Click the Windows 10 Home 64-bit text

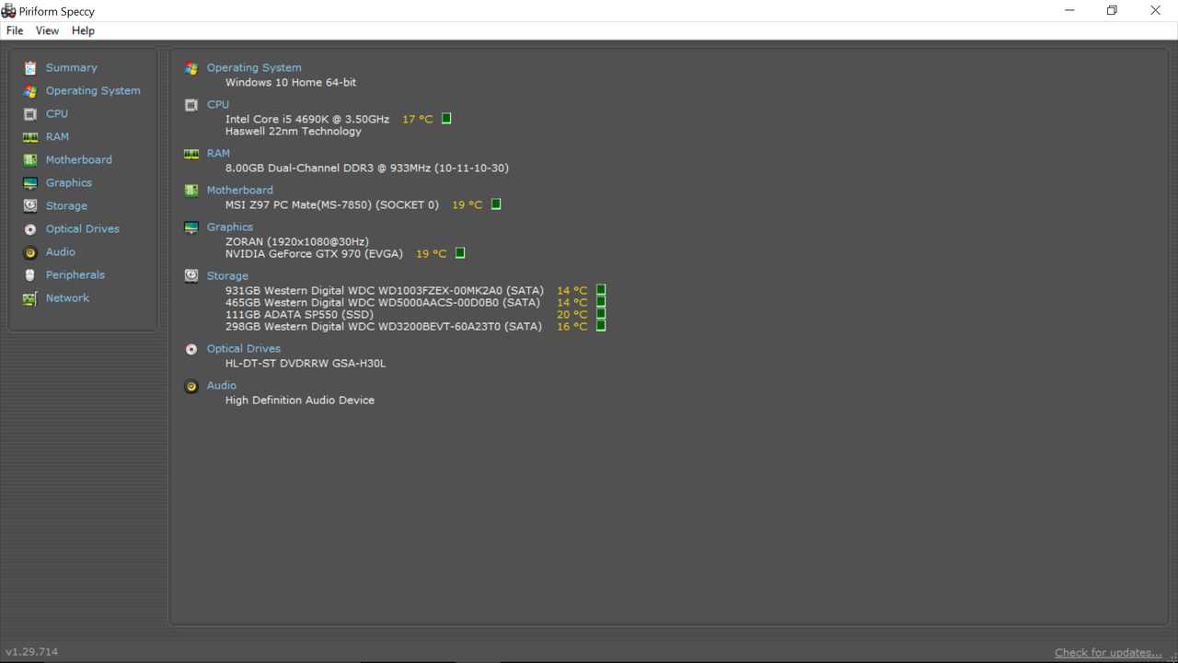tap(291, 83)
